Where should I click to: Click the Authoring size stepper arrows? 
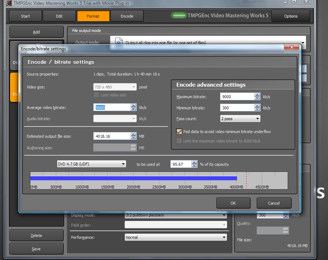click(x=134, y=147)
